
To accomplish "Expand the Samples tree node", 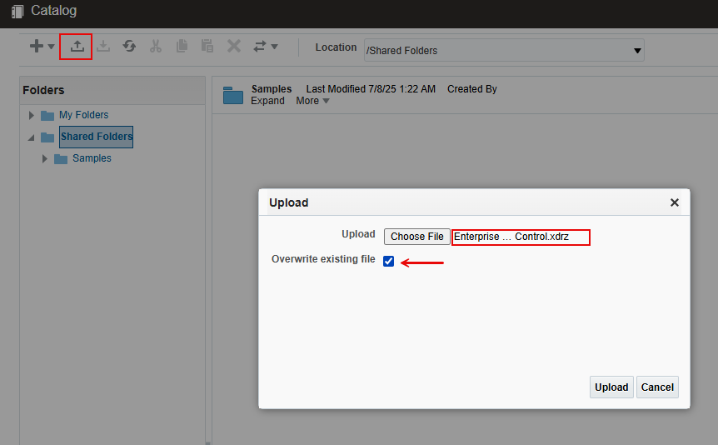I will pyautogui.click(x=44, y=158).
